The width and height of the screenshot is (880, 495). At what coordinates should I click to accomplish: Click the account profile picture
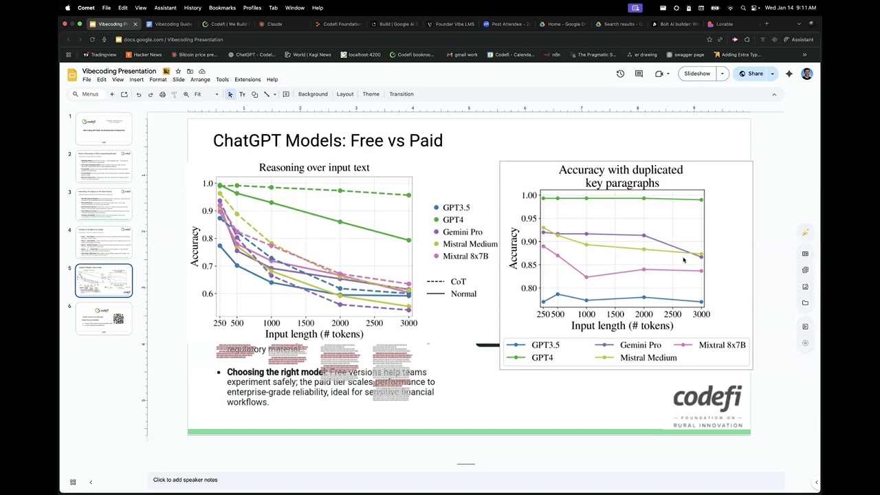click(x=806, y=74)
